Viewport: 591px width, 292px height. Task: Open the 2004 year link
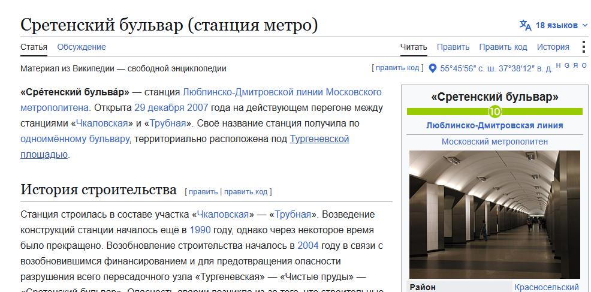coord(308,246)
